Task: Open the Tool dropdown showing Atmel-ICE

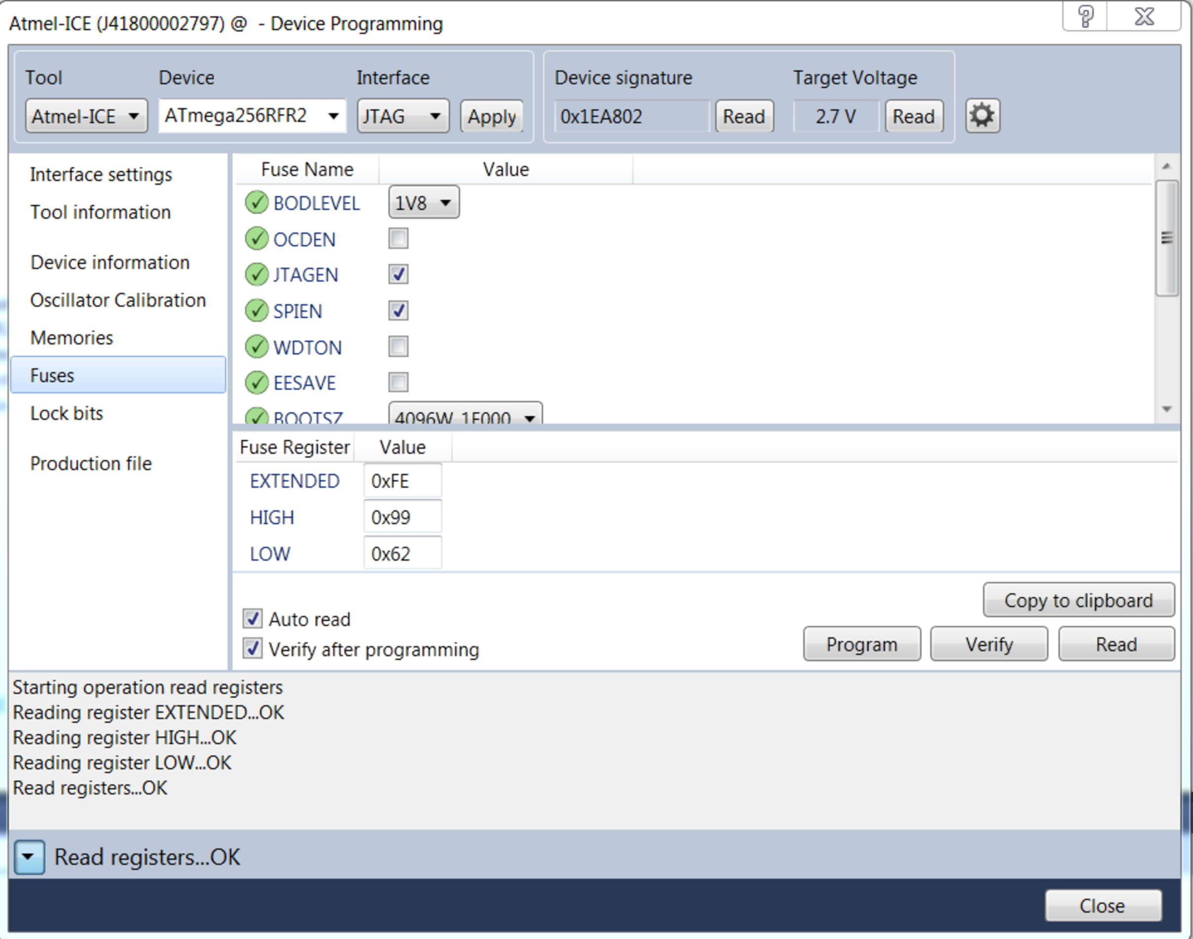Action: (86, 116)
